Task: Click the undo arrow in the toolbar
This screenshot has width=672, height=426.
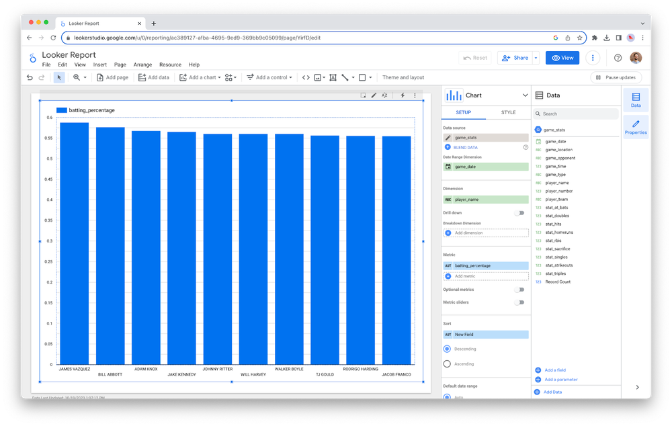Action: 30,77
